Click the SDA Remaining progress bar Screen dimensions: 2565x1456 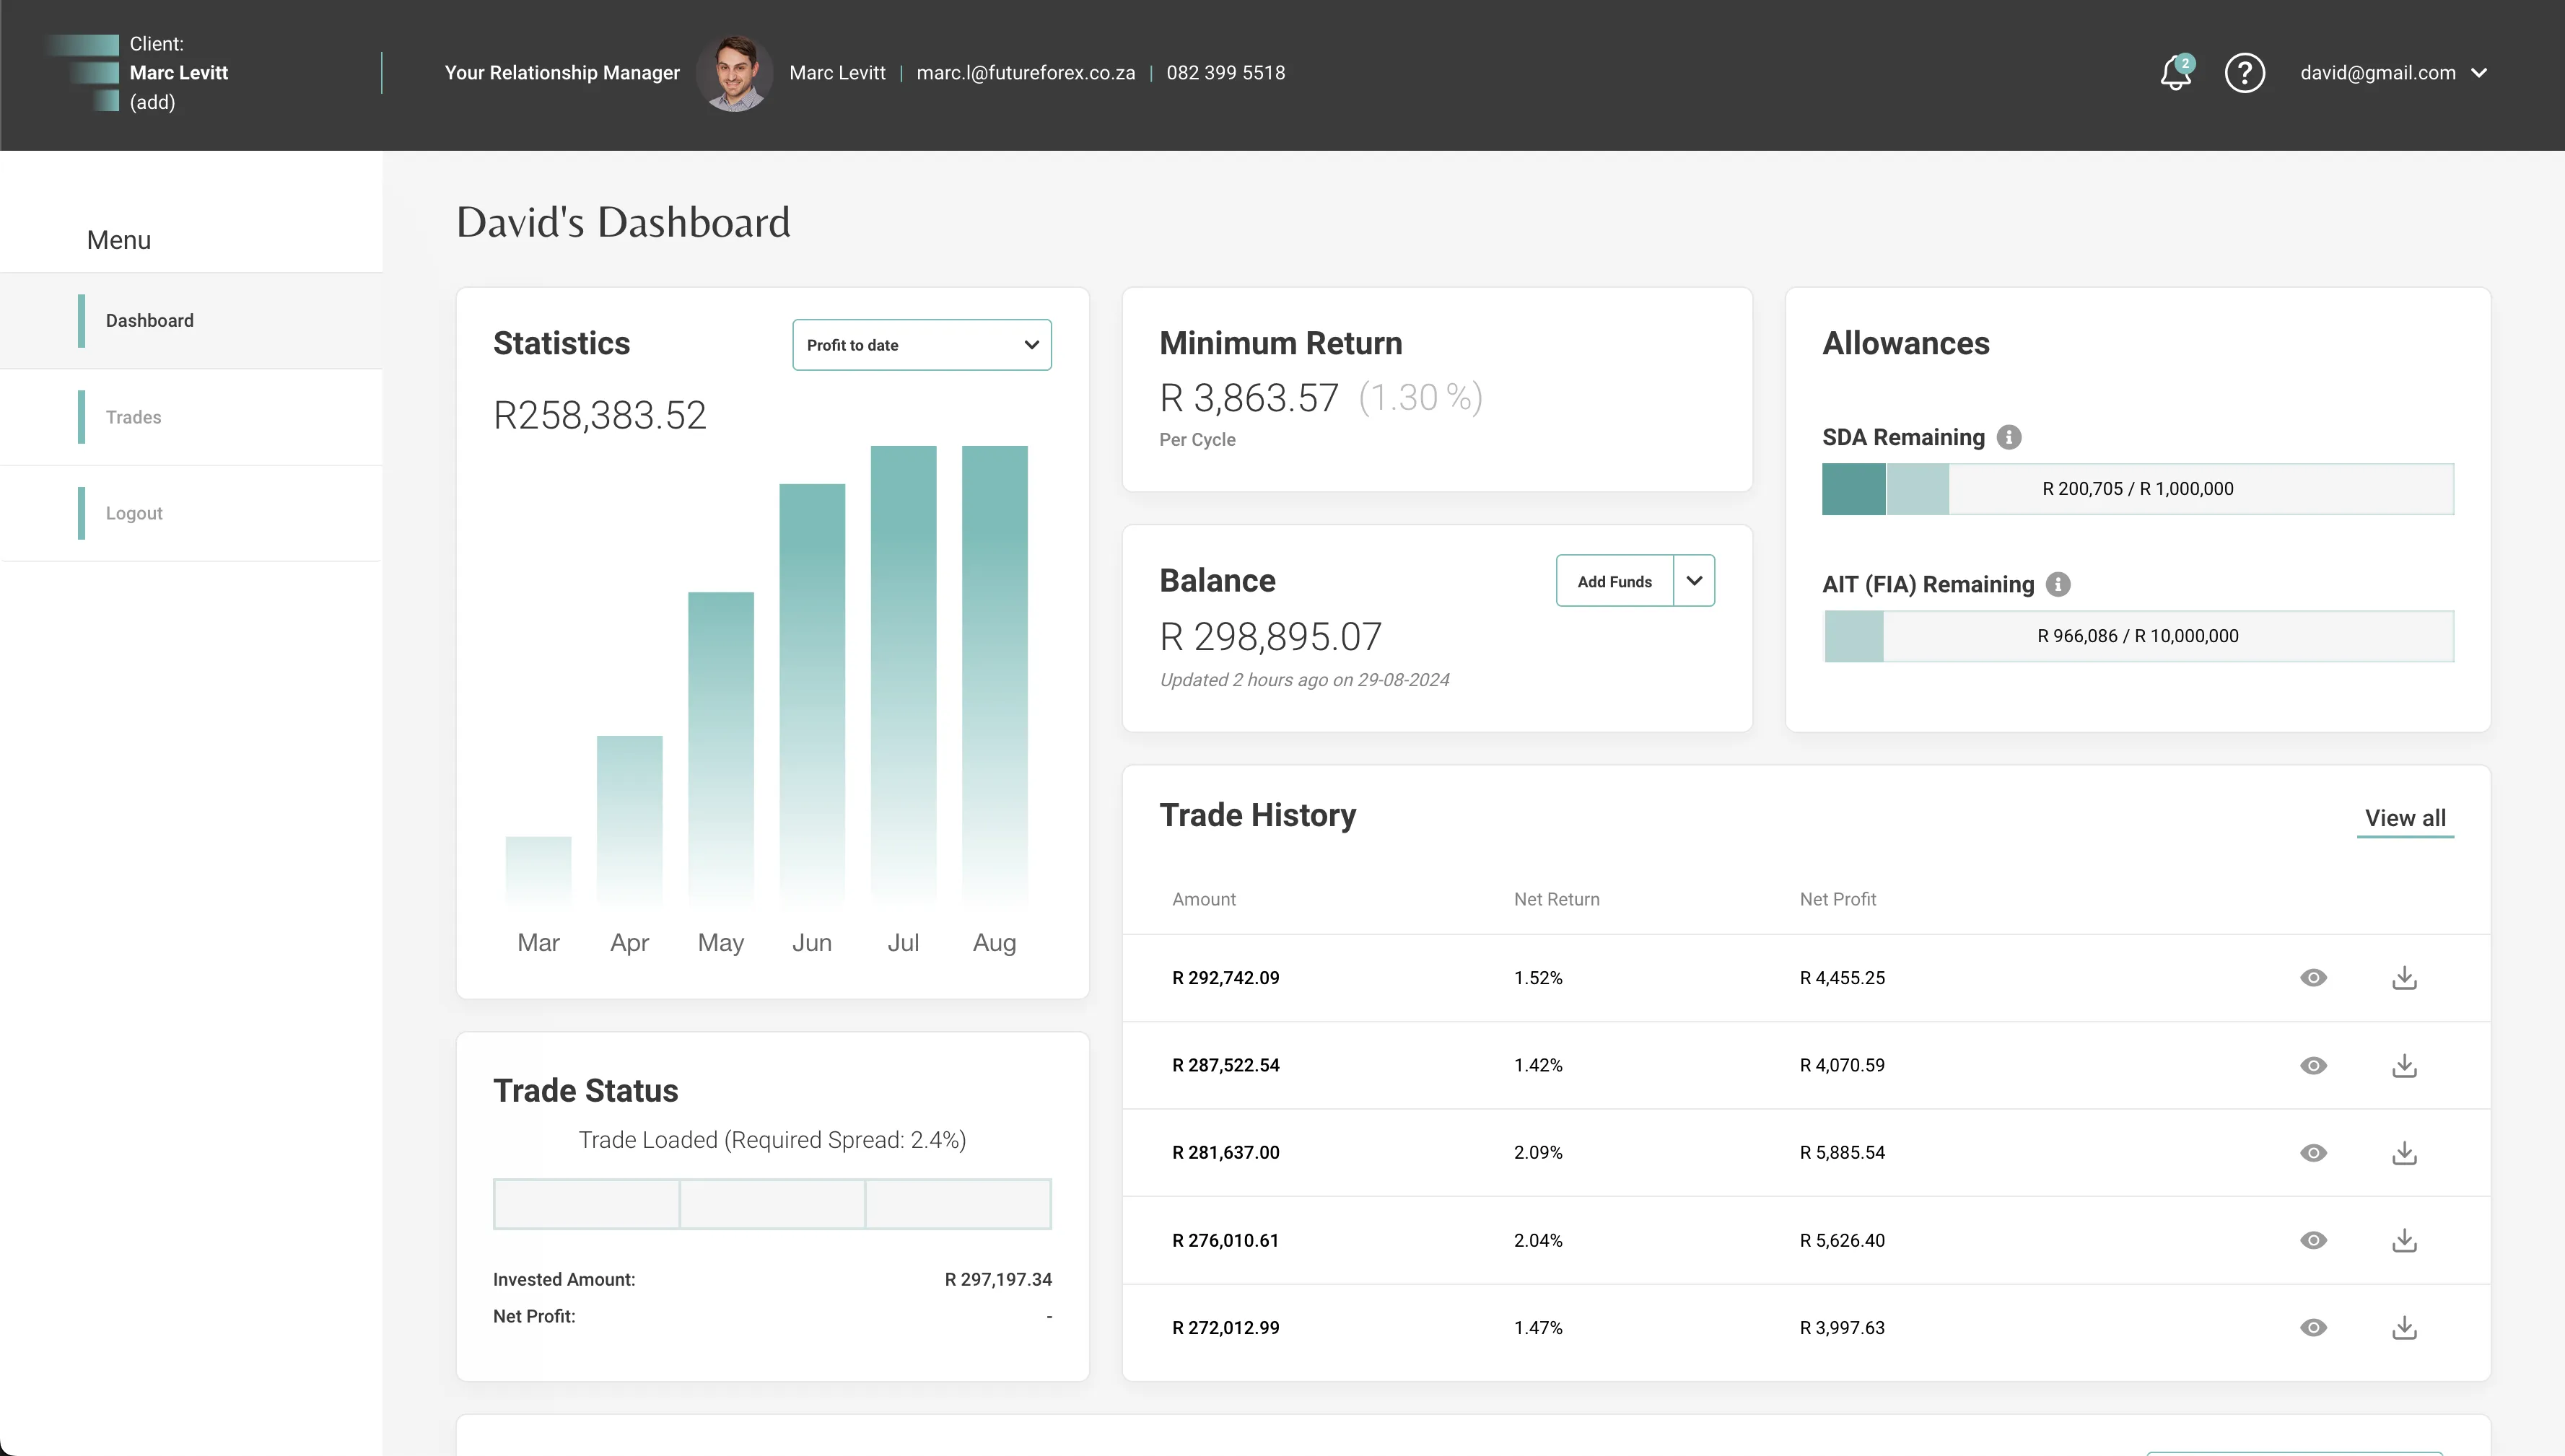coord(2137,489)
